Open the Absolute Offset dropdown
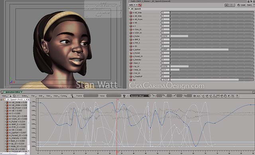The image size is (255, 155). pos(140,96)
